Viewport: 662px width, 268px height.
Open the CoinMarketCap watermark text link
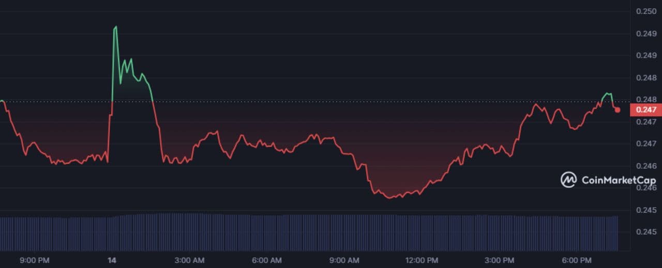619,180
